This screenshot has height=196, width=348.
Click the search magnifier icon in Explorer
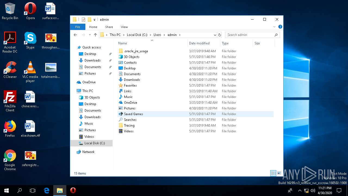[276, 35]
